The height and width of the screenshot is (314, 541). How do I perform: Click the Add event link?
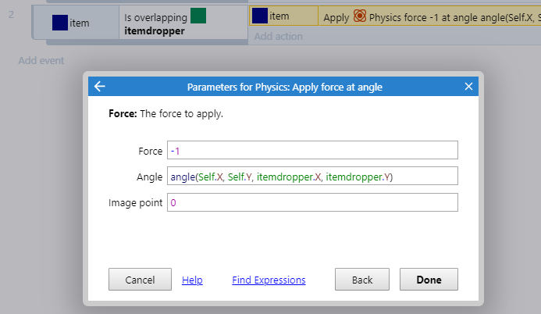[41, 61]
